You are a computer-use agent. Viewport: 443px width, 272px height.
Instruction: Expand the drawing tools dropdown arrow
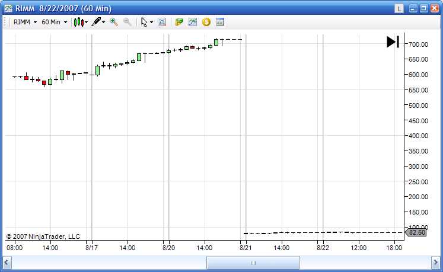103,22
